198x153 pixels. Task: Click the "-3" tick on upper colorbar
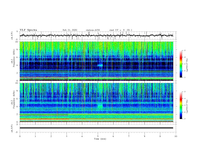[184, 50]
